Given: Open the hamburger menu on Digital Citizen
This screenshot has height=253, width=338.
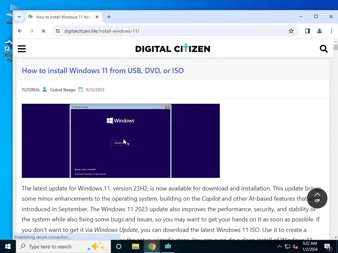Looking at the screenshot, I should (x=22, y=49).
